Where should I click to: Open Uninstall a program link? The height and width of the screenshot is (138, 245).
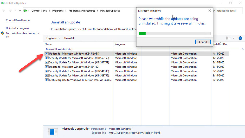point(17,28)
